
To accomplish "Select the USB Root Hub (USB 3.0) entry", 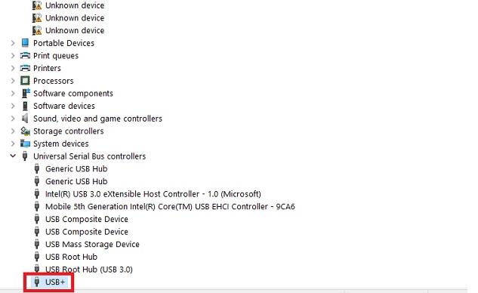I will coord(89,270).
